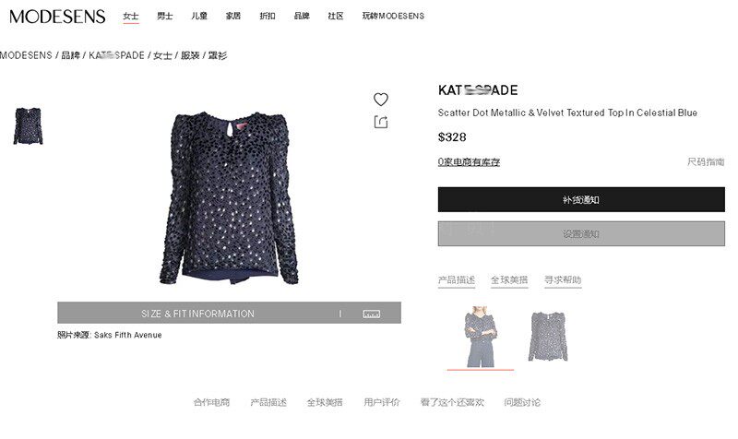Click 服装 in the breadcrumb path
This screenshot has width=738, height=439.
pyautogui.click(x=190, y=55)
